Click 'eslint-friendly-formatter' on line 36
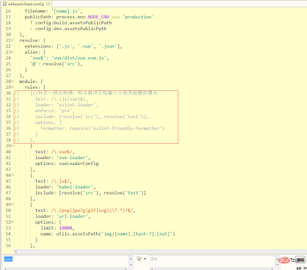The width and height of the screenshot is (307, 270). pos(127,128)
